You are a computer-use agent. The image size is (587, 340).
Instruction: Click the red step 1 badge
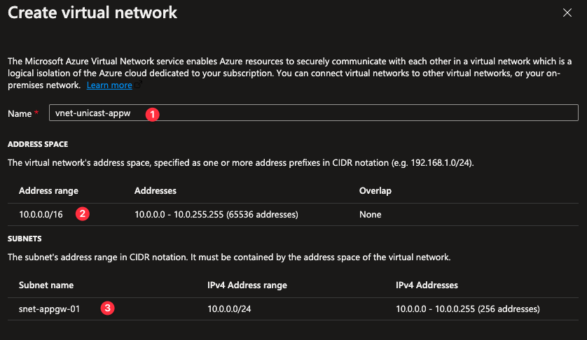pyautogui.click(x=152, y=113)
